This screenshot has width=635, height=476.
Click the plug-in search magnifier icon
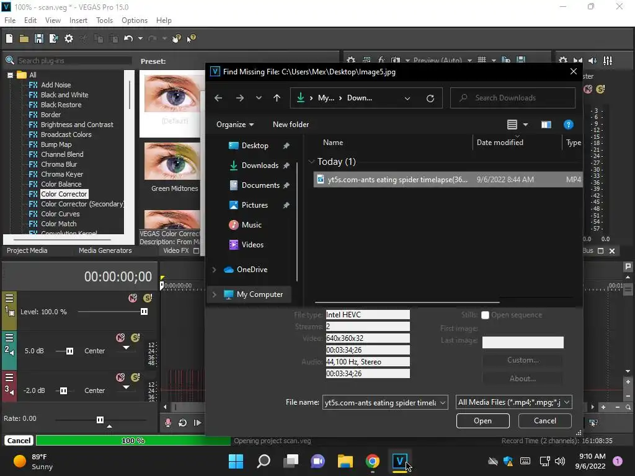click(10, 60)
